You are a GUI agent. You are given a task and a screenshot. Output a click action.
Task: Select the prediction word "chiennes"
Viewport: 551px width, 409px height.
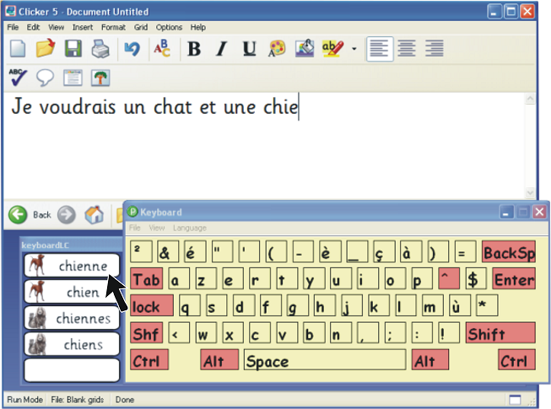click(72, 318)
